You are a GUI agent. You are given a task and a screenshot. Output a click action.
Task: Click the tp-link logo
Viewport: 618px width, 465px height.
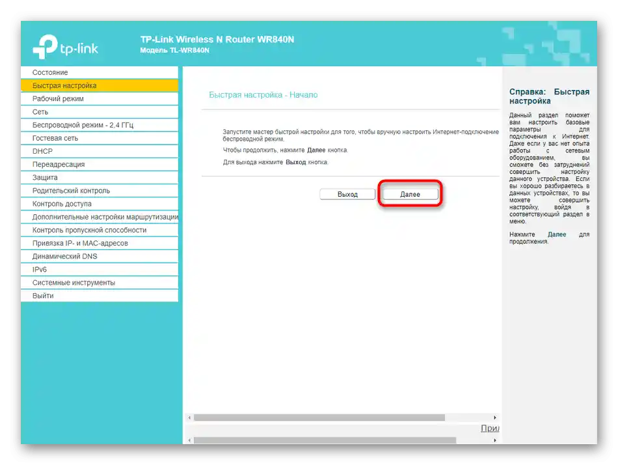pyautogui.click(x=66, y=47)
